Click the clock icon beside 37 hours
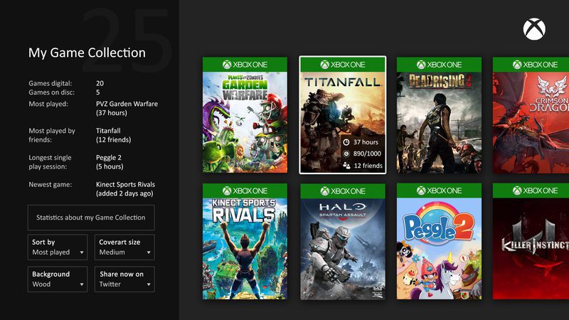This screenshot has width=569, height=320. coord(346,142)
